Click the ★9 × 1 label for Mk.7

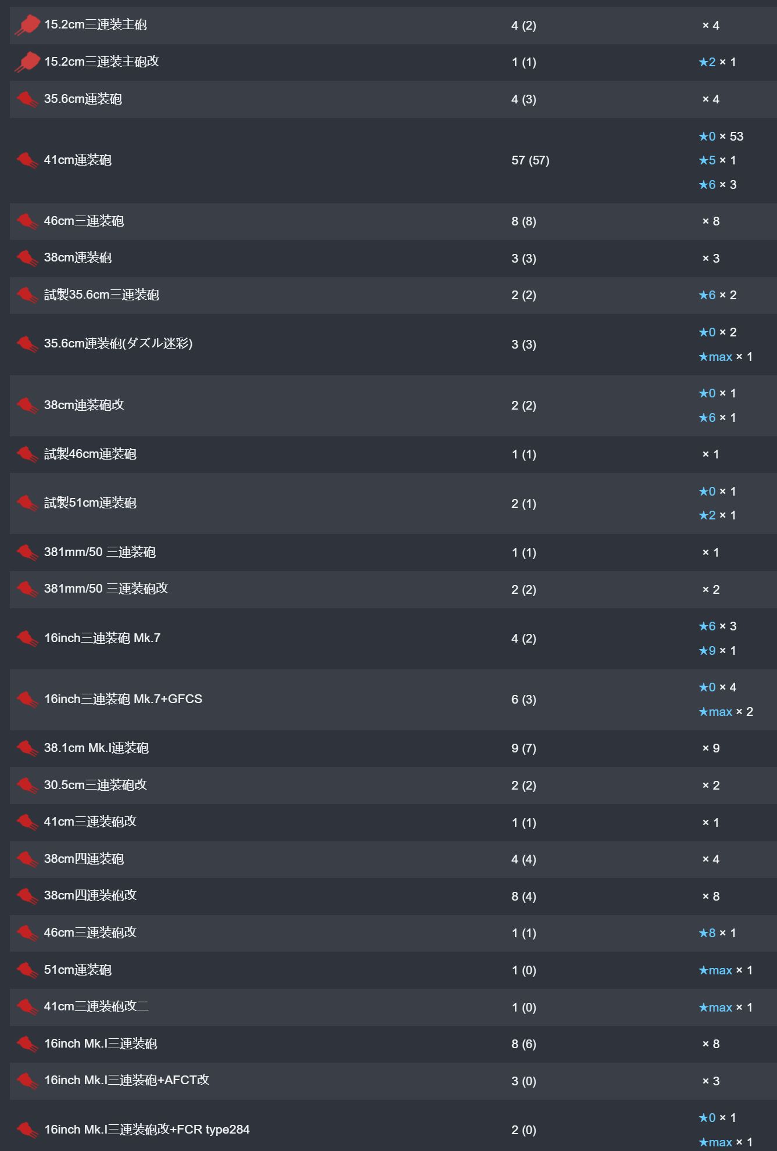click(x=718, y=651)
